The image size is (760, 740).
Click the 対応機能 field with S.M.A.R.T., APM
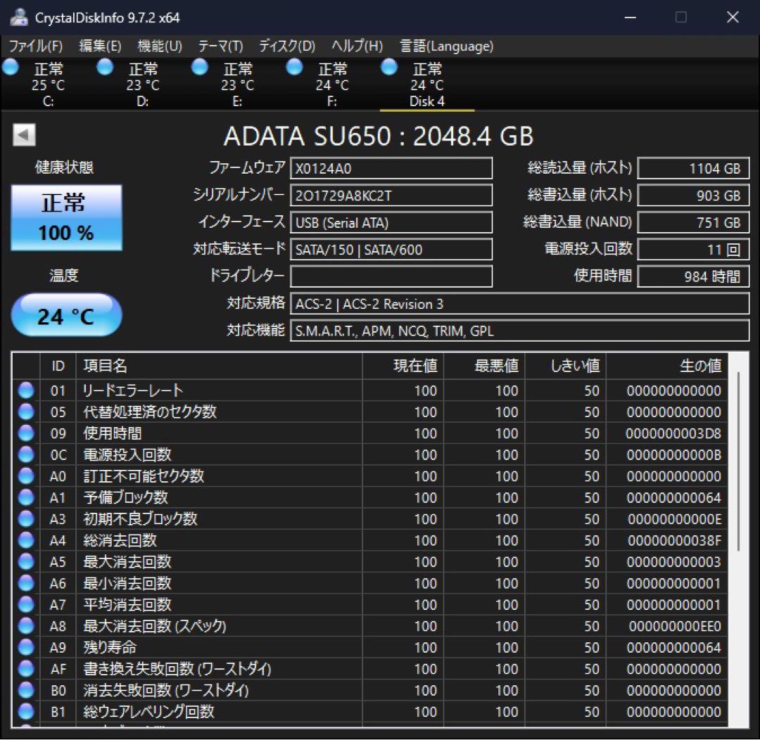[x=519, y=331]
